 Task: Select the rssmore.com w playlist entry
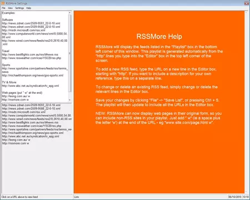[x=16, y=143]
